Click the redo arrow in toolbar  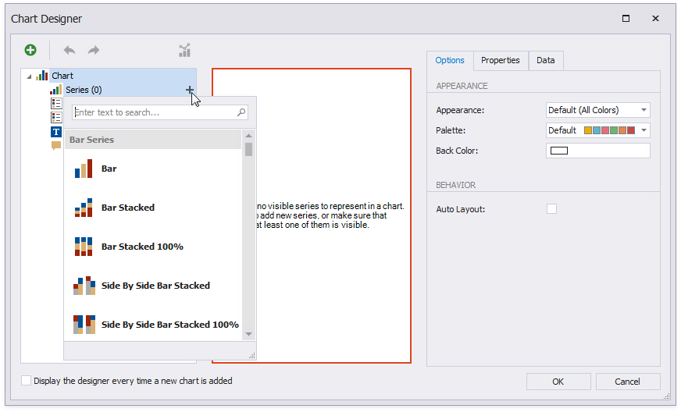pos(94,51)
